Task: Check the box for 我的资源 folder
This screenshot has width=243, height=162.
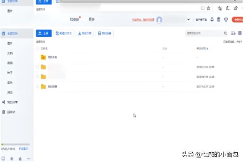Action: pyautogui.click(x=37, y=86)
